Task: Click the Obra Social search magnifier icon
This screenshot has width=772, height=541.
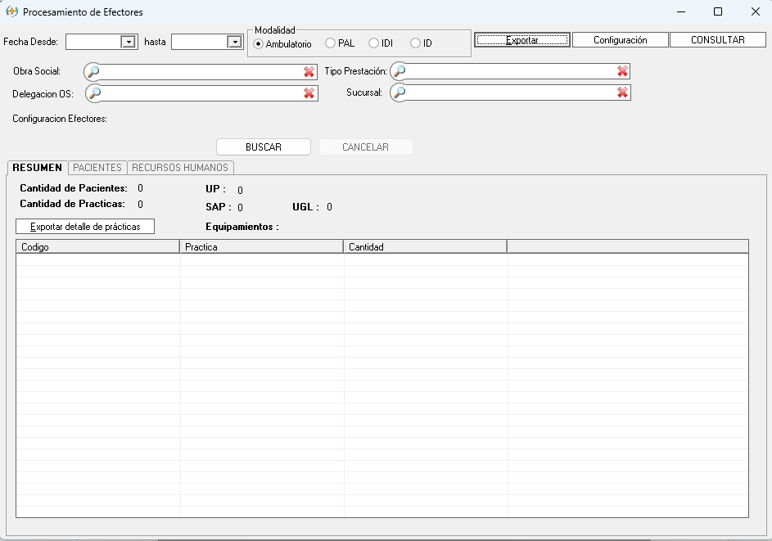Action: click(x=94, y=72)
